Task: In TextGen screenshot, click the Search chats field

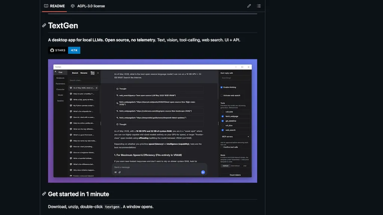Action: coord(84,80)
